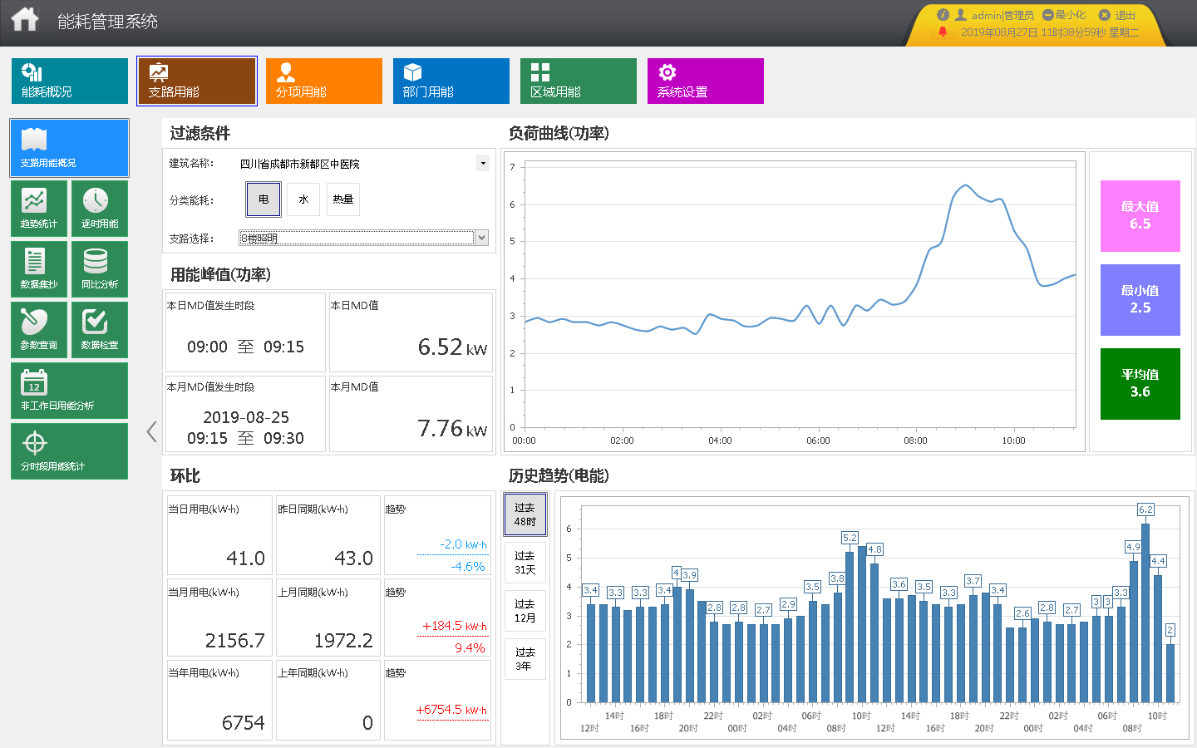Select 水 water energy type
Image resolution: width=1197 pixels, height=748 pixels.
[x=303, y=199]
